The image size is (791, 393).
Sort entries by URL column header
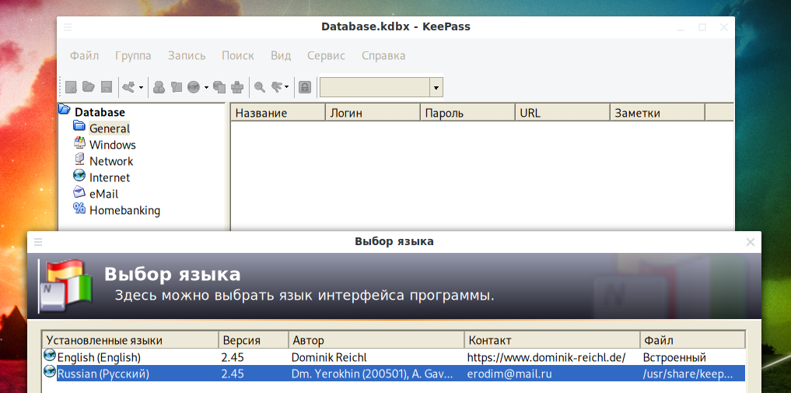tap(562, 113)
